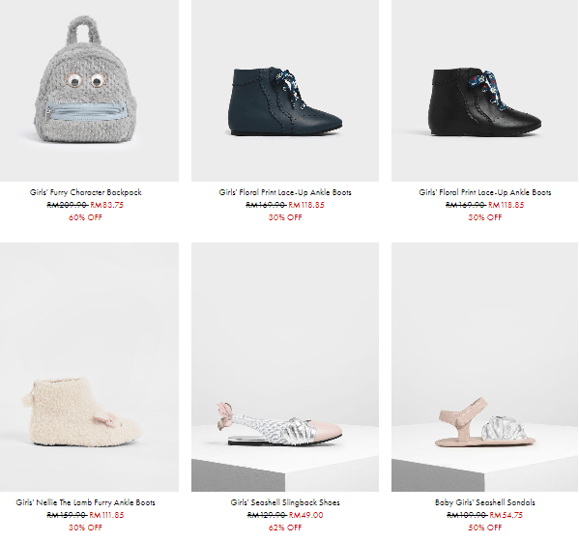
Task: Click Baby Girls' Seashell Sandals title link
Action: click(485, 502)
